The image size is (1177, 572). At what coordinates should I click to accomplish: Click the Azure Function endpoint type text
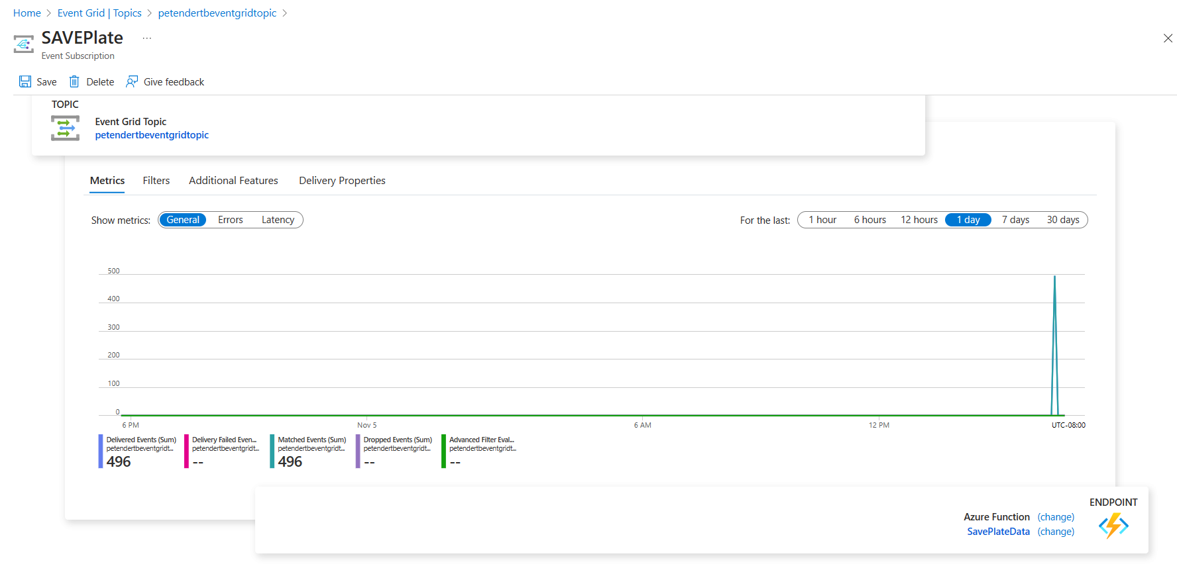click(x=997, y=517)
